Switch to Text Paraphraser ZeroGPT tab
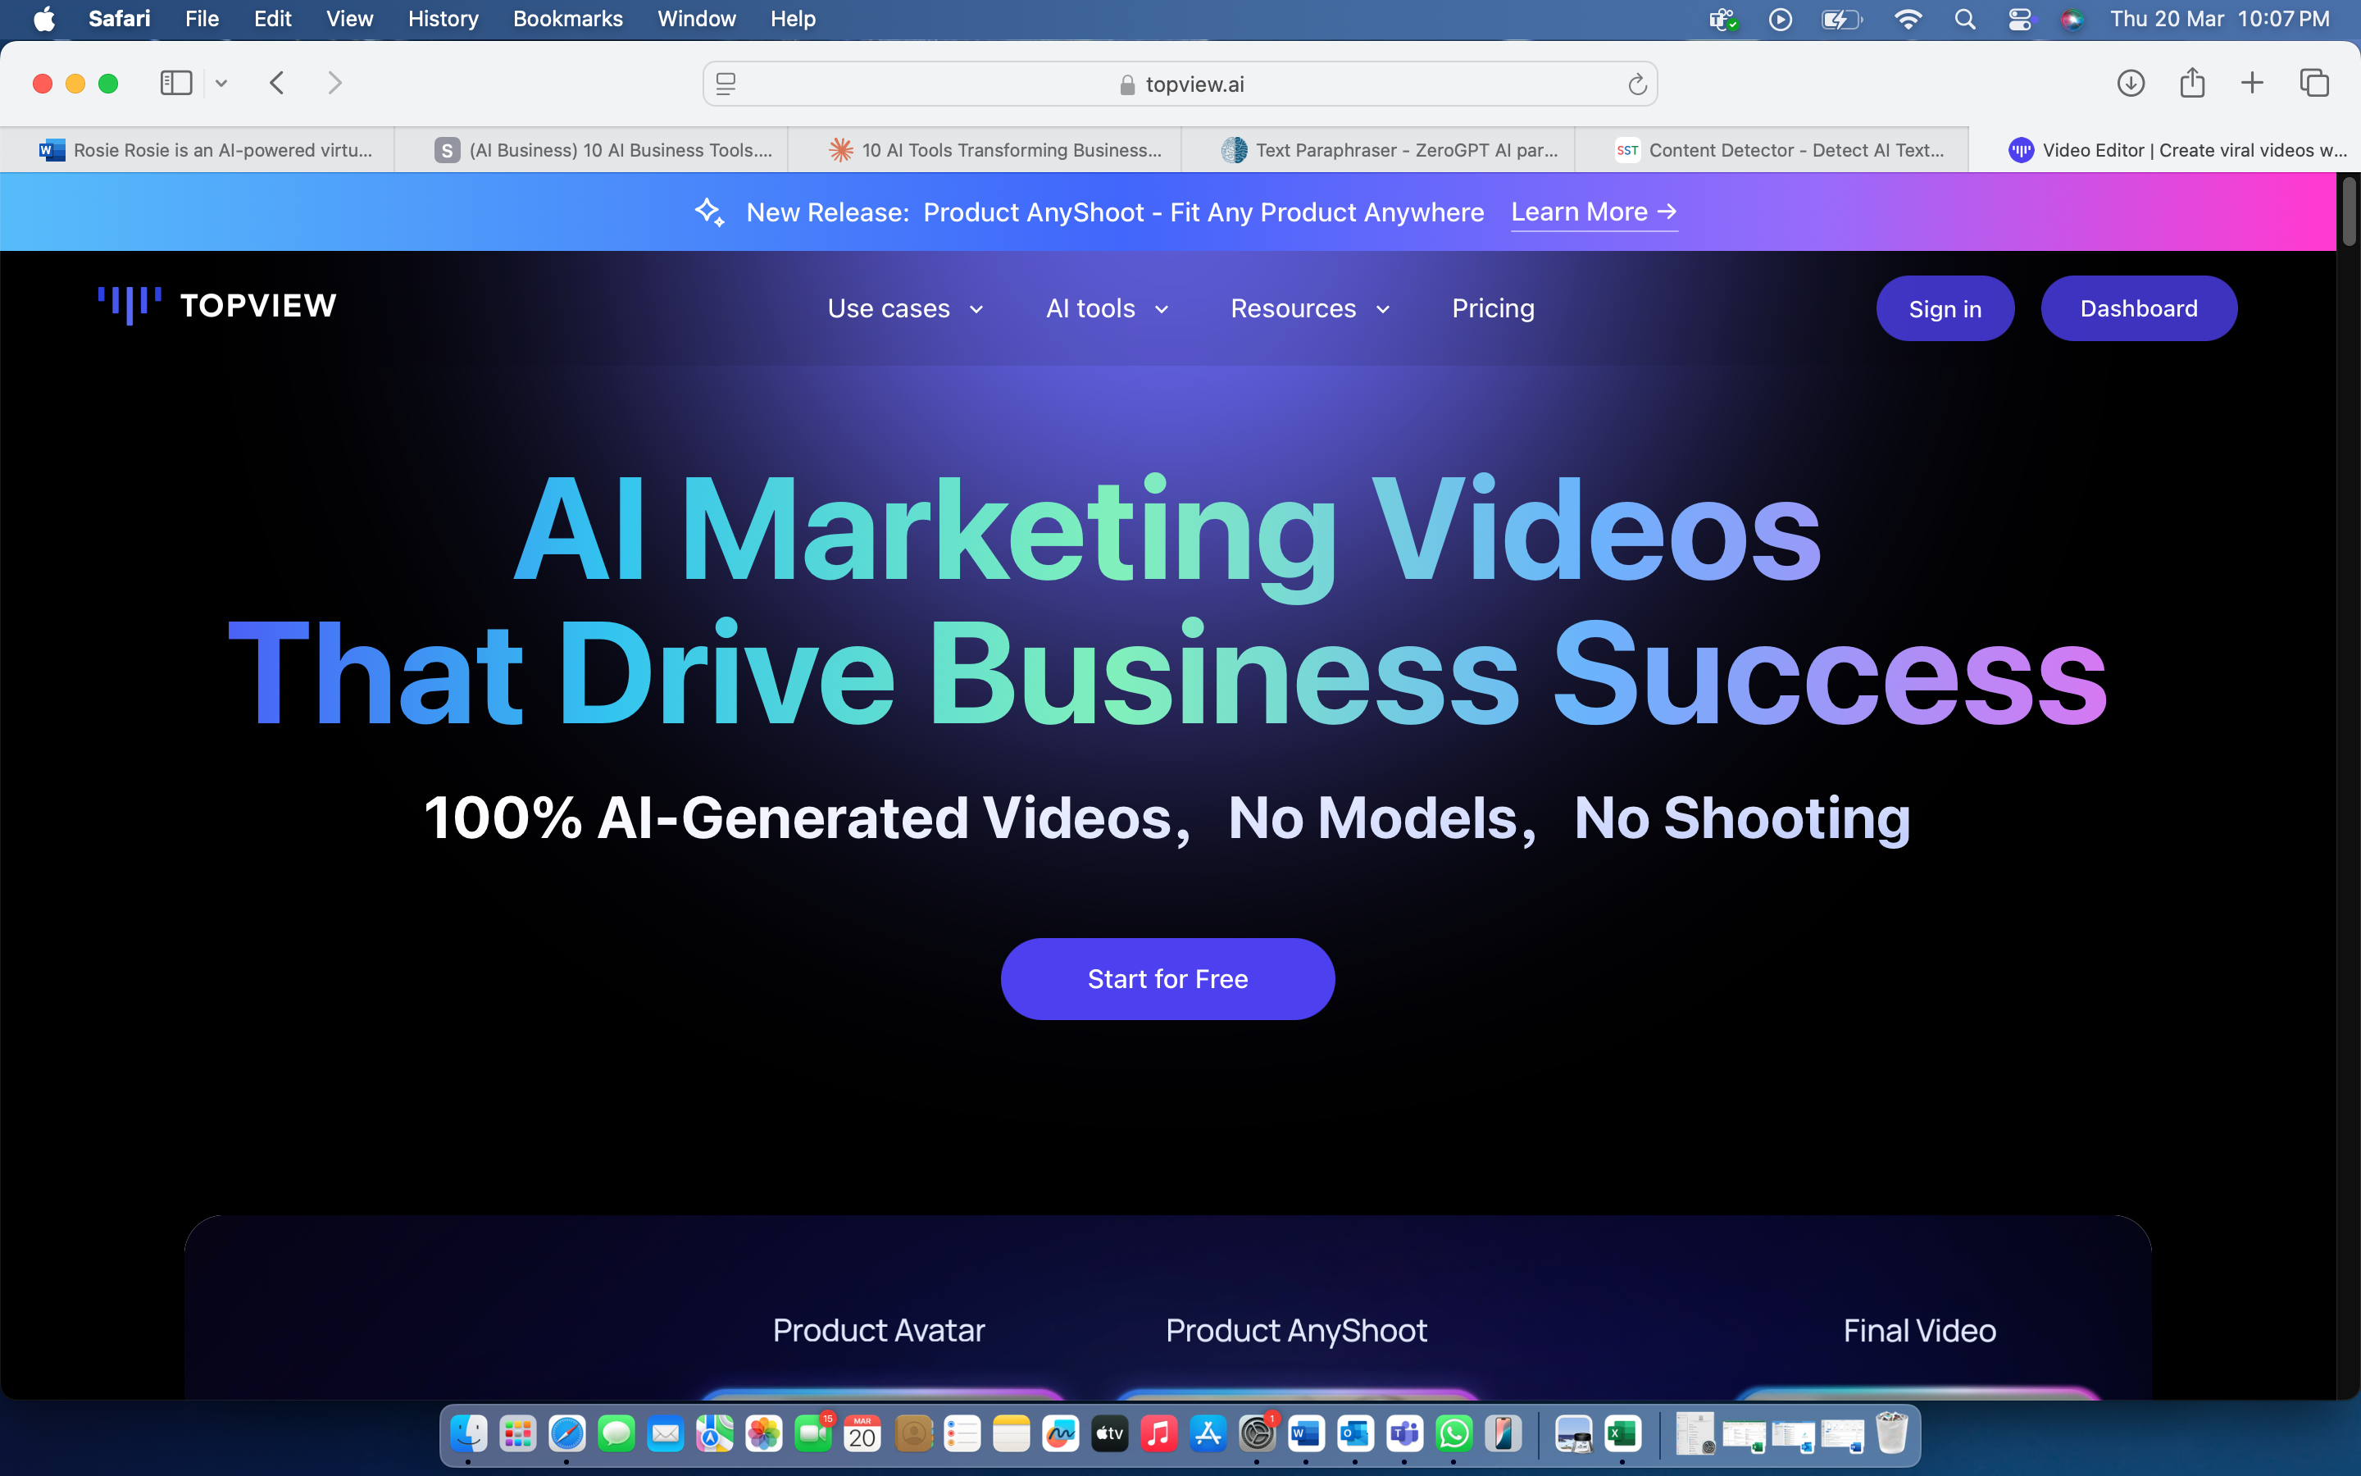The image size is (2361, 1476). [1377, 149]
